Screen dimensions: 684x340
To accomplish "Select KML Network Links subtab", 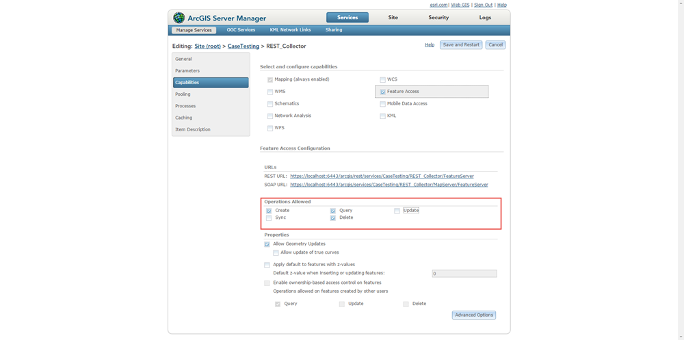I will [x=290, y=30].
